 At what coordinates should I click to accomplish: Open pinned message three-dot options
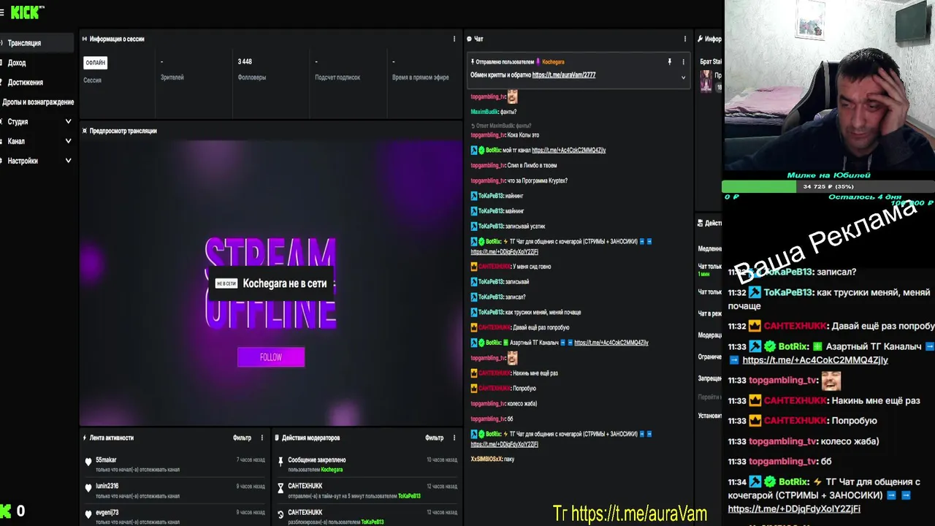pyautogui.click(x=683, y=62)
